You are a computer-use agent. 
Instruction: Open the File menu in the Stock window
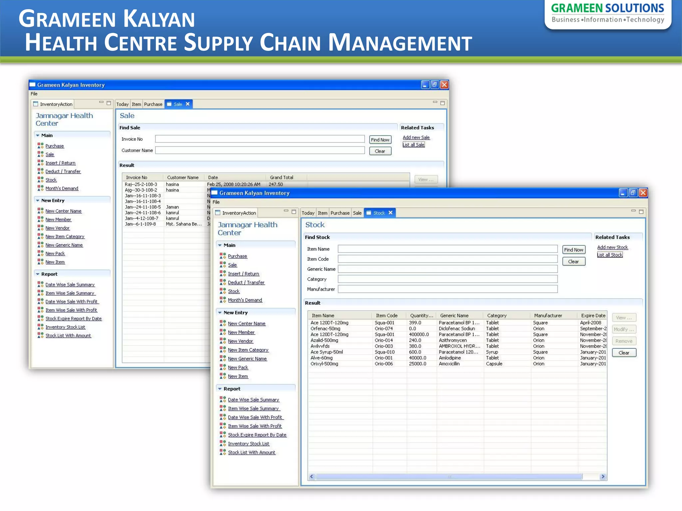(x=216, y=202)
